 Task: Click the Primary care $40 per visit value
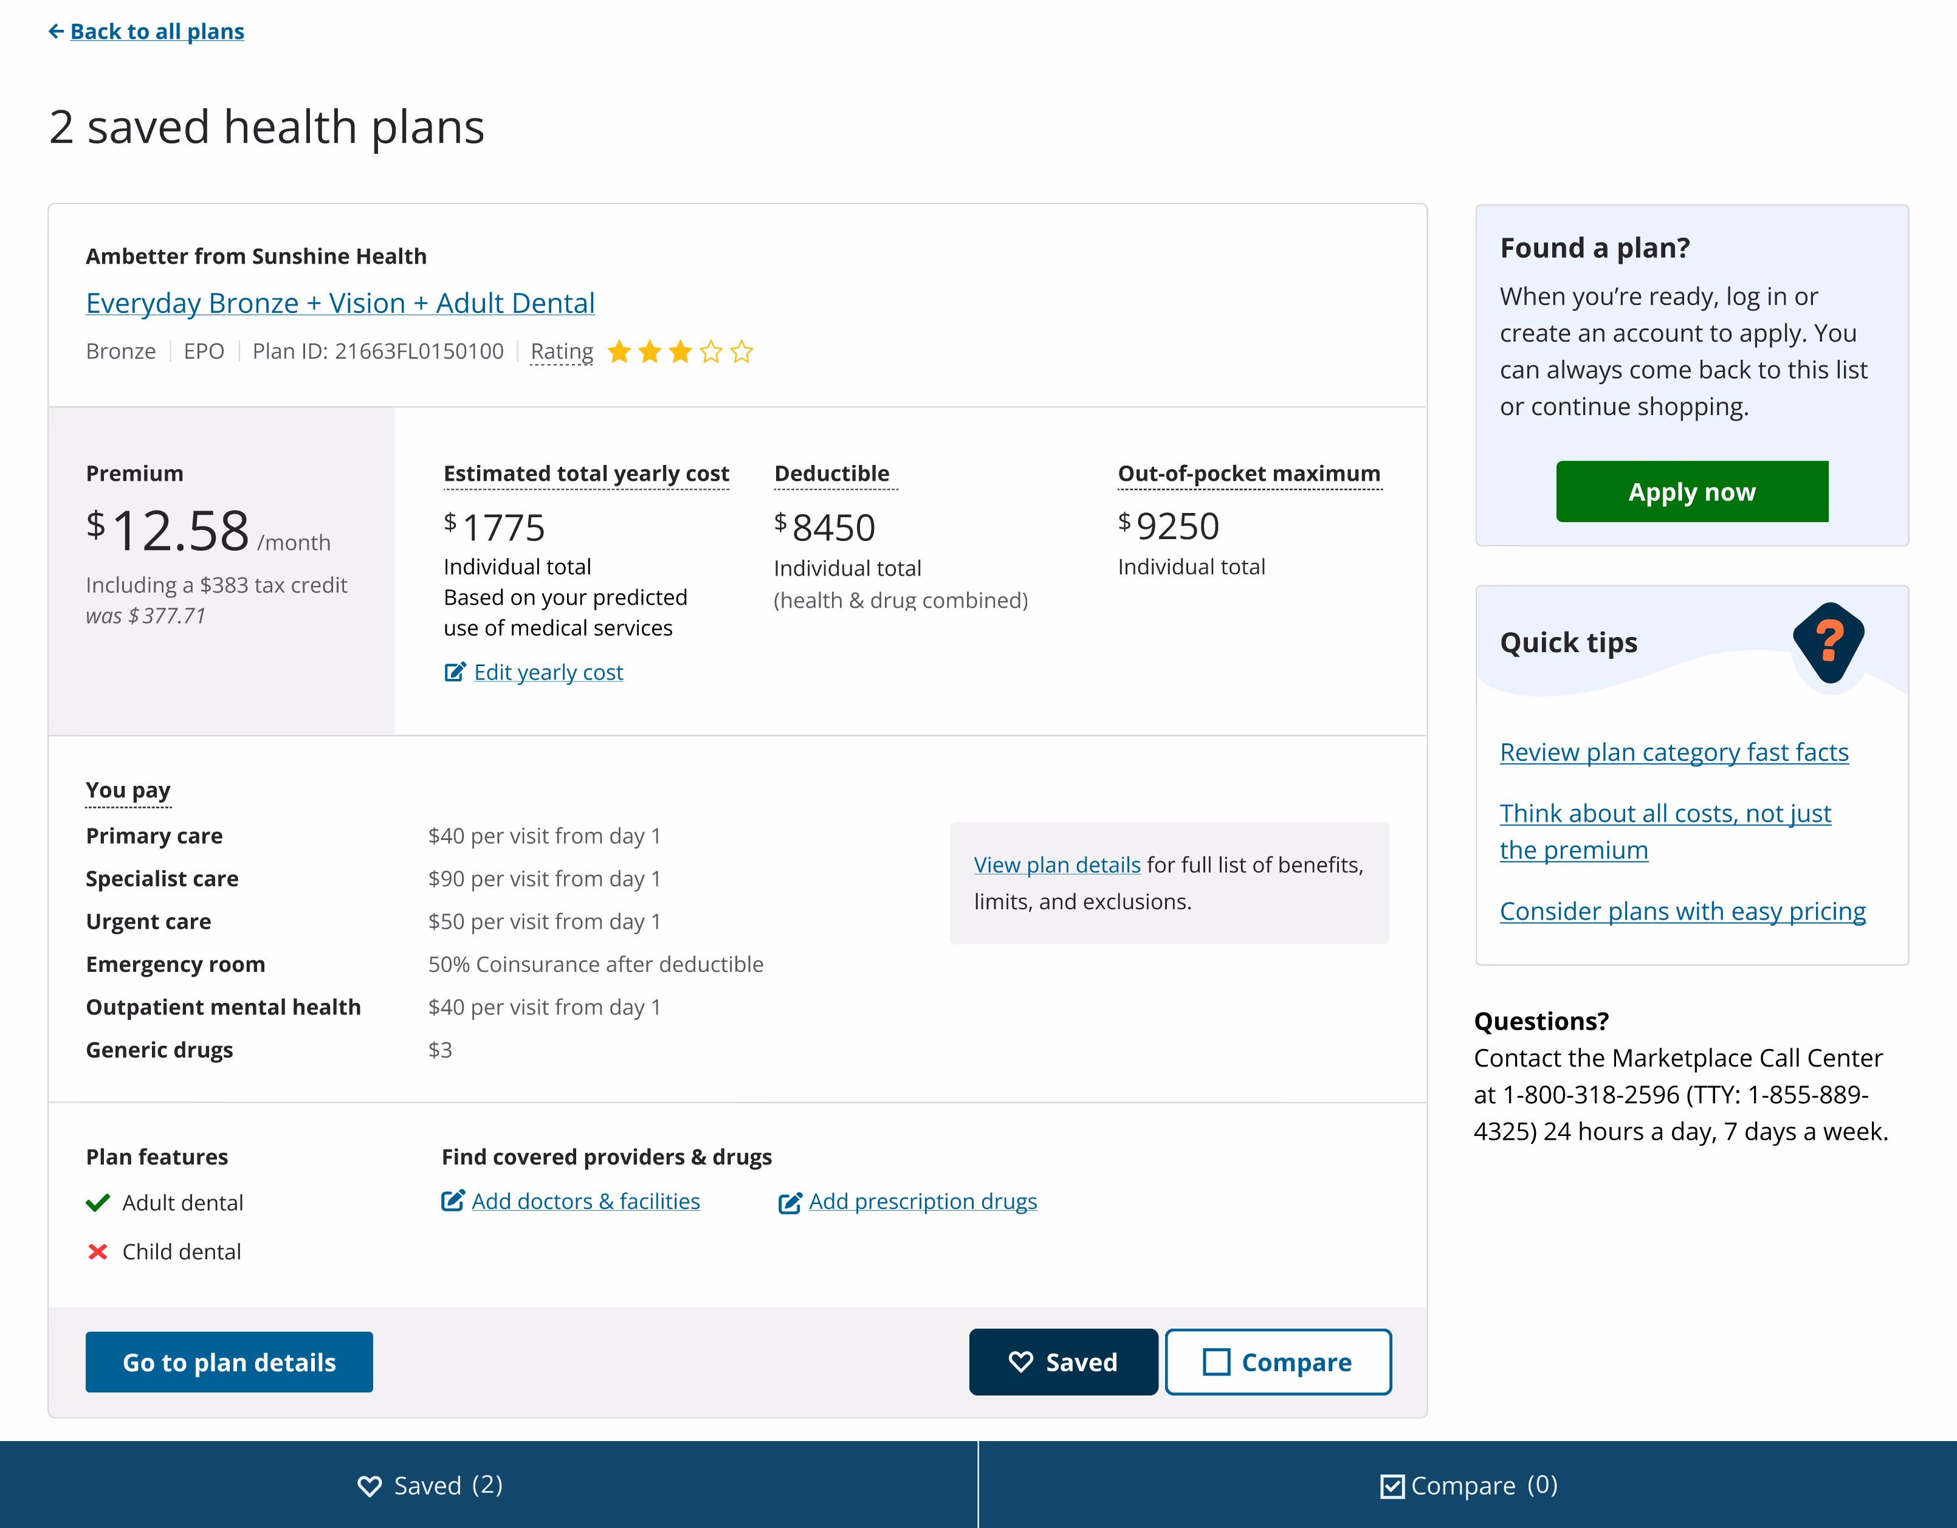pyautogui.click(x=545, y=836)
